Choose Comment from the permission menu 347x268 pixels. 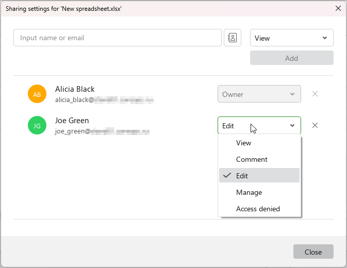tap(259, 159)
